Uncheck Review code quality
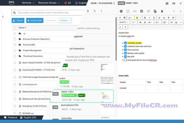 (x=125, y=53)
